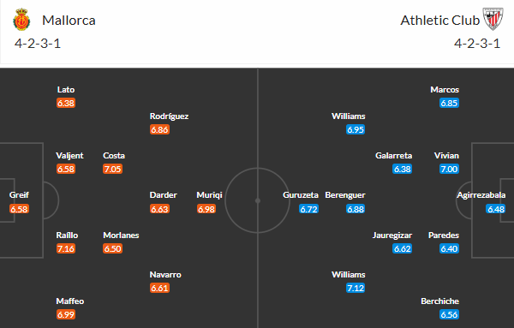
Task: Select goalkeeper Agirrezabala
Action: click(x=481, y=195)
